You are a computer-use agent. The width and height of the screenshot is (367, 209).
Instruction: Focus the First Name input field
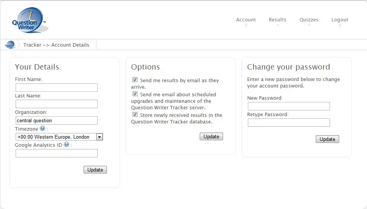pos(57,87)
